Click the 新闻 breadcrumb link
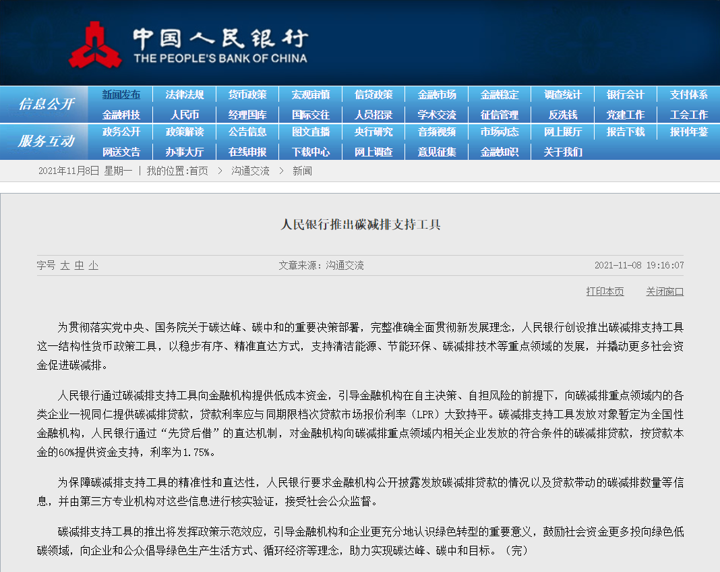 click(x=302, y=171)
